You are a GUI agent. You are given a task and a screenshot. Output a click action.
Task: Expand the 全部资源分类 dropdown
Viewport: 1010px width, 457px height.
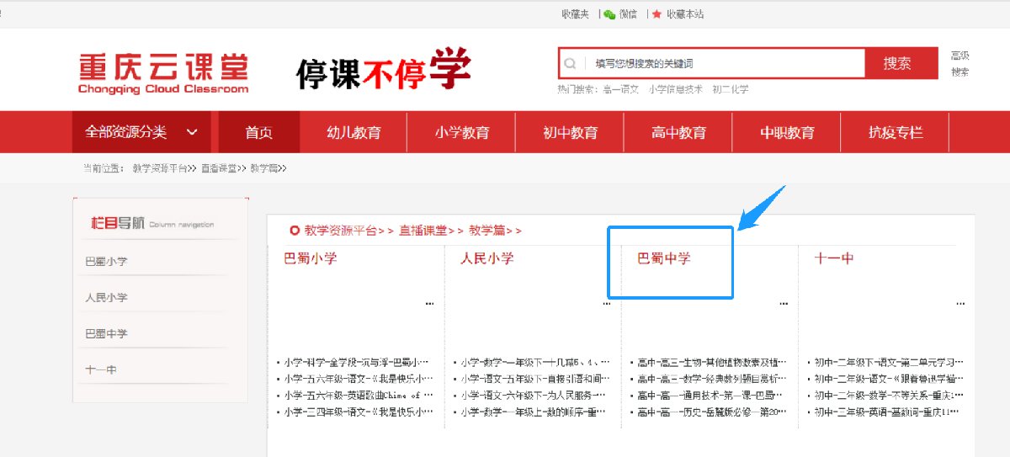(141, 132)
